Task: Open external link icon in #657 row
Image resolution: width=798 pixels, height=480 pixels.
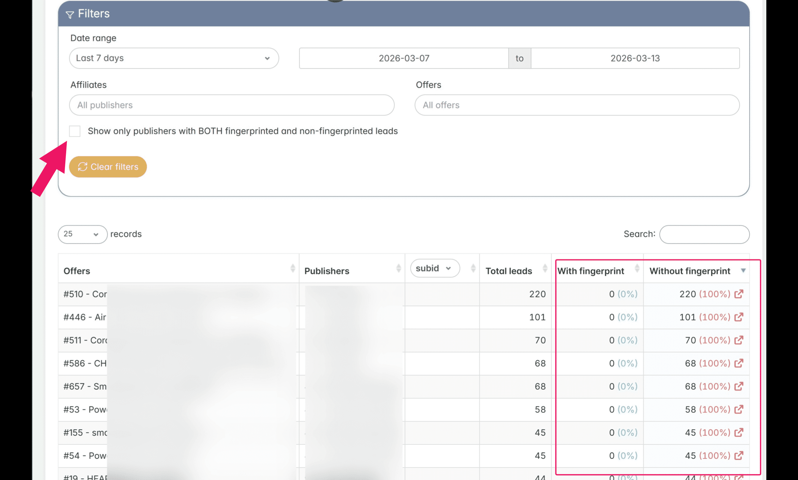Action: coord(739,386)
